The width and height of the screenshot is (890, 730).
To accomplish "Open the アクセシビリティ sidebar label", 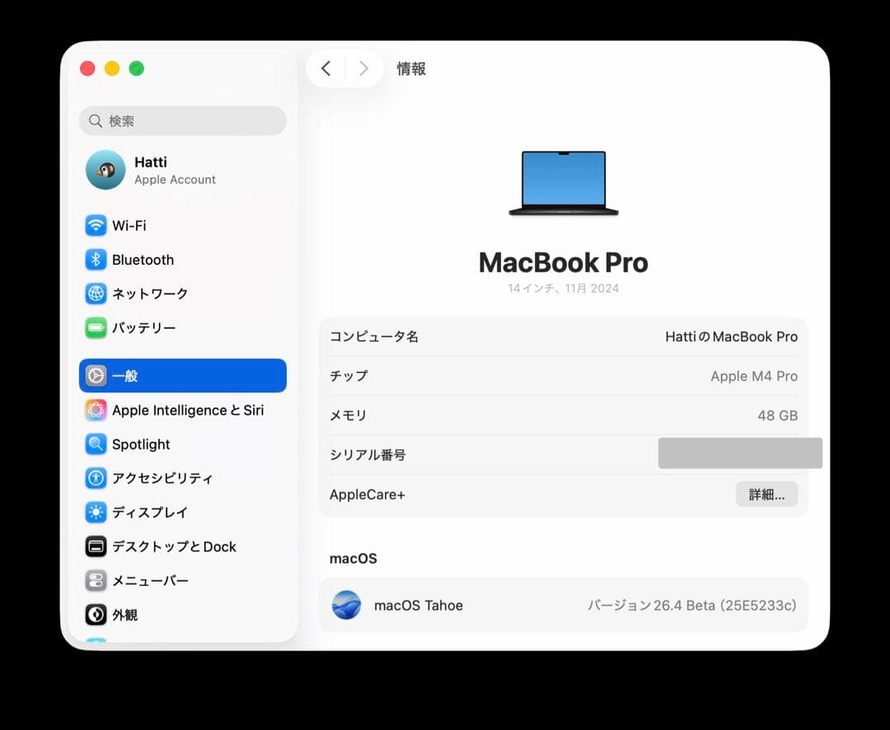I will pos(162,478).
